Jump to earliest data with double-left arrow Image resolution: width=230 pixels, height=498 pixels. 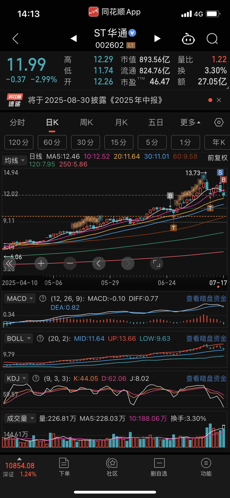coord(9,263)
